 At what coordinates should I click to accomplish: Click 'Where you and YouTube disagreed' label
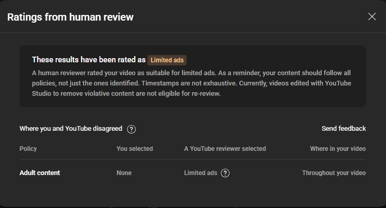71,129
